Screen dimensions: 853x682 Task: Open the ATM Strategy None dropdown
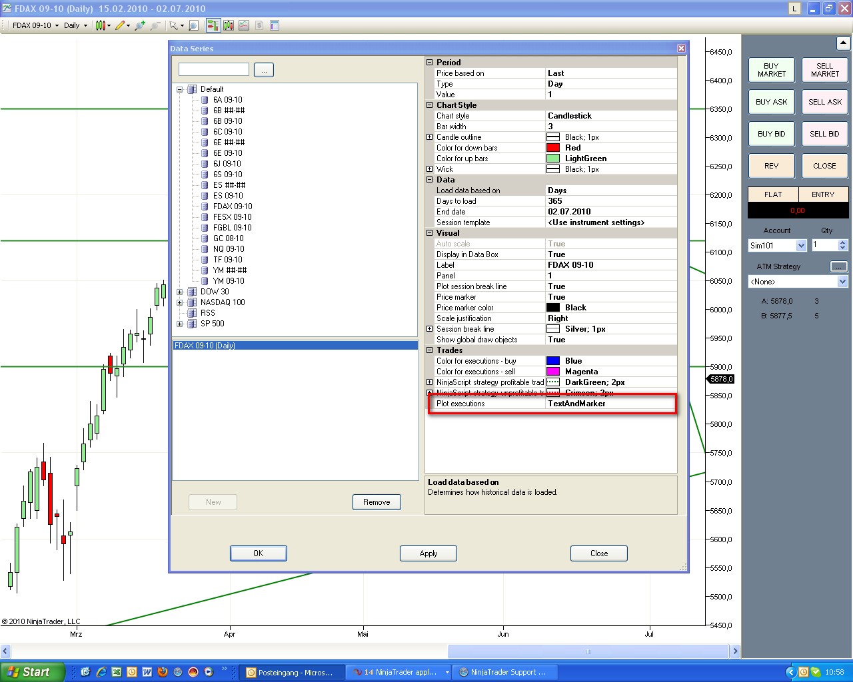click(x=798, y=282)
